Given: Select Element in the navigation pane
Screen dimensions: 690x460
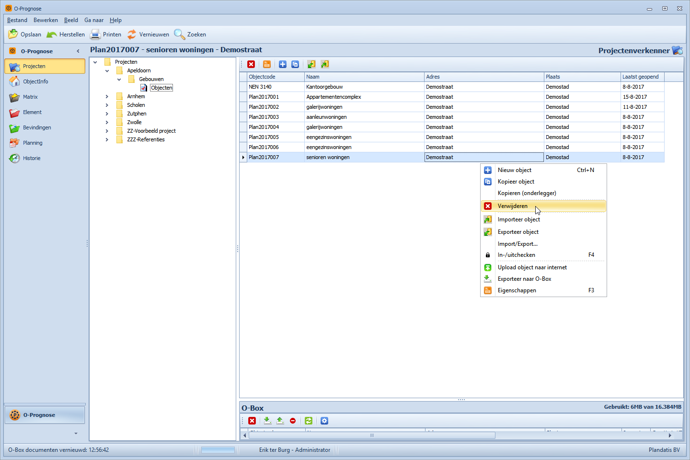Looking at the screenshot, I should [45, 112].
